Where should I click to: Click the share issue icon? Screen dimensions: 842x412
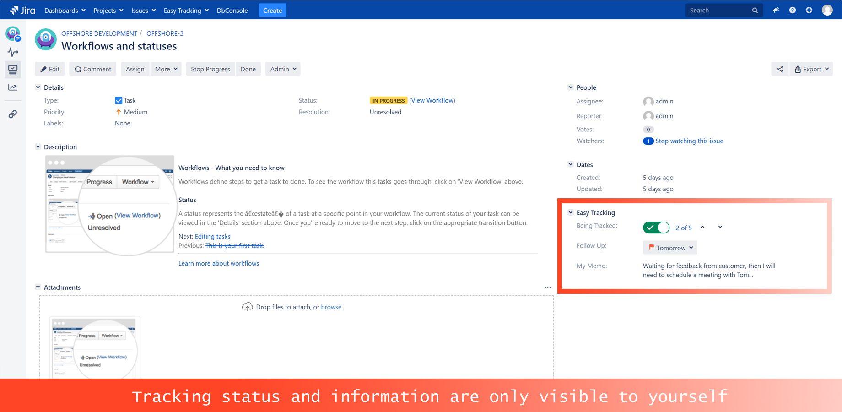(780, 69)
